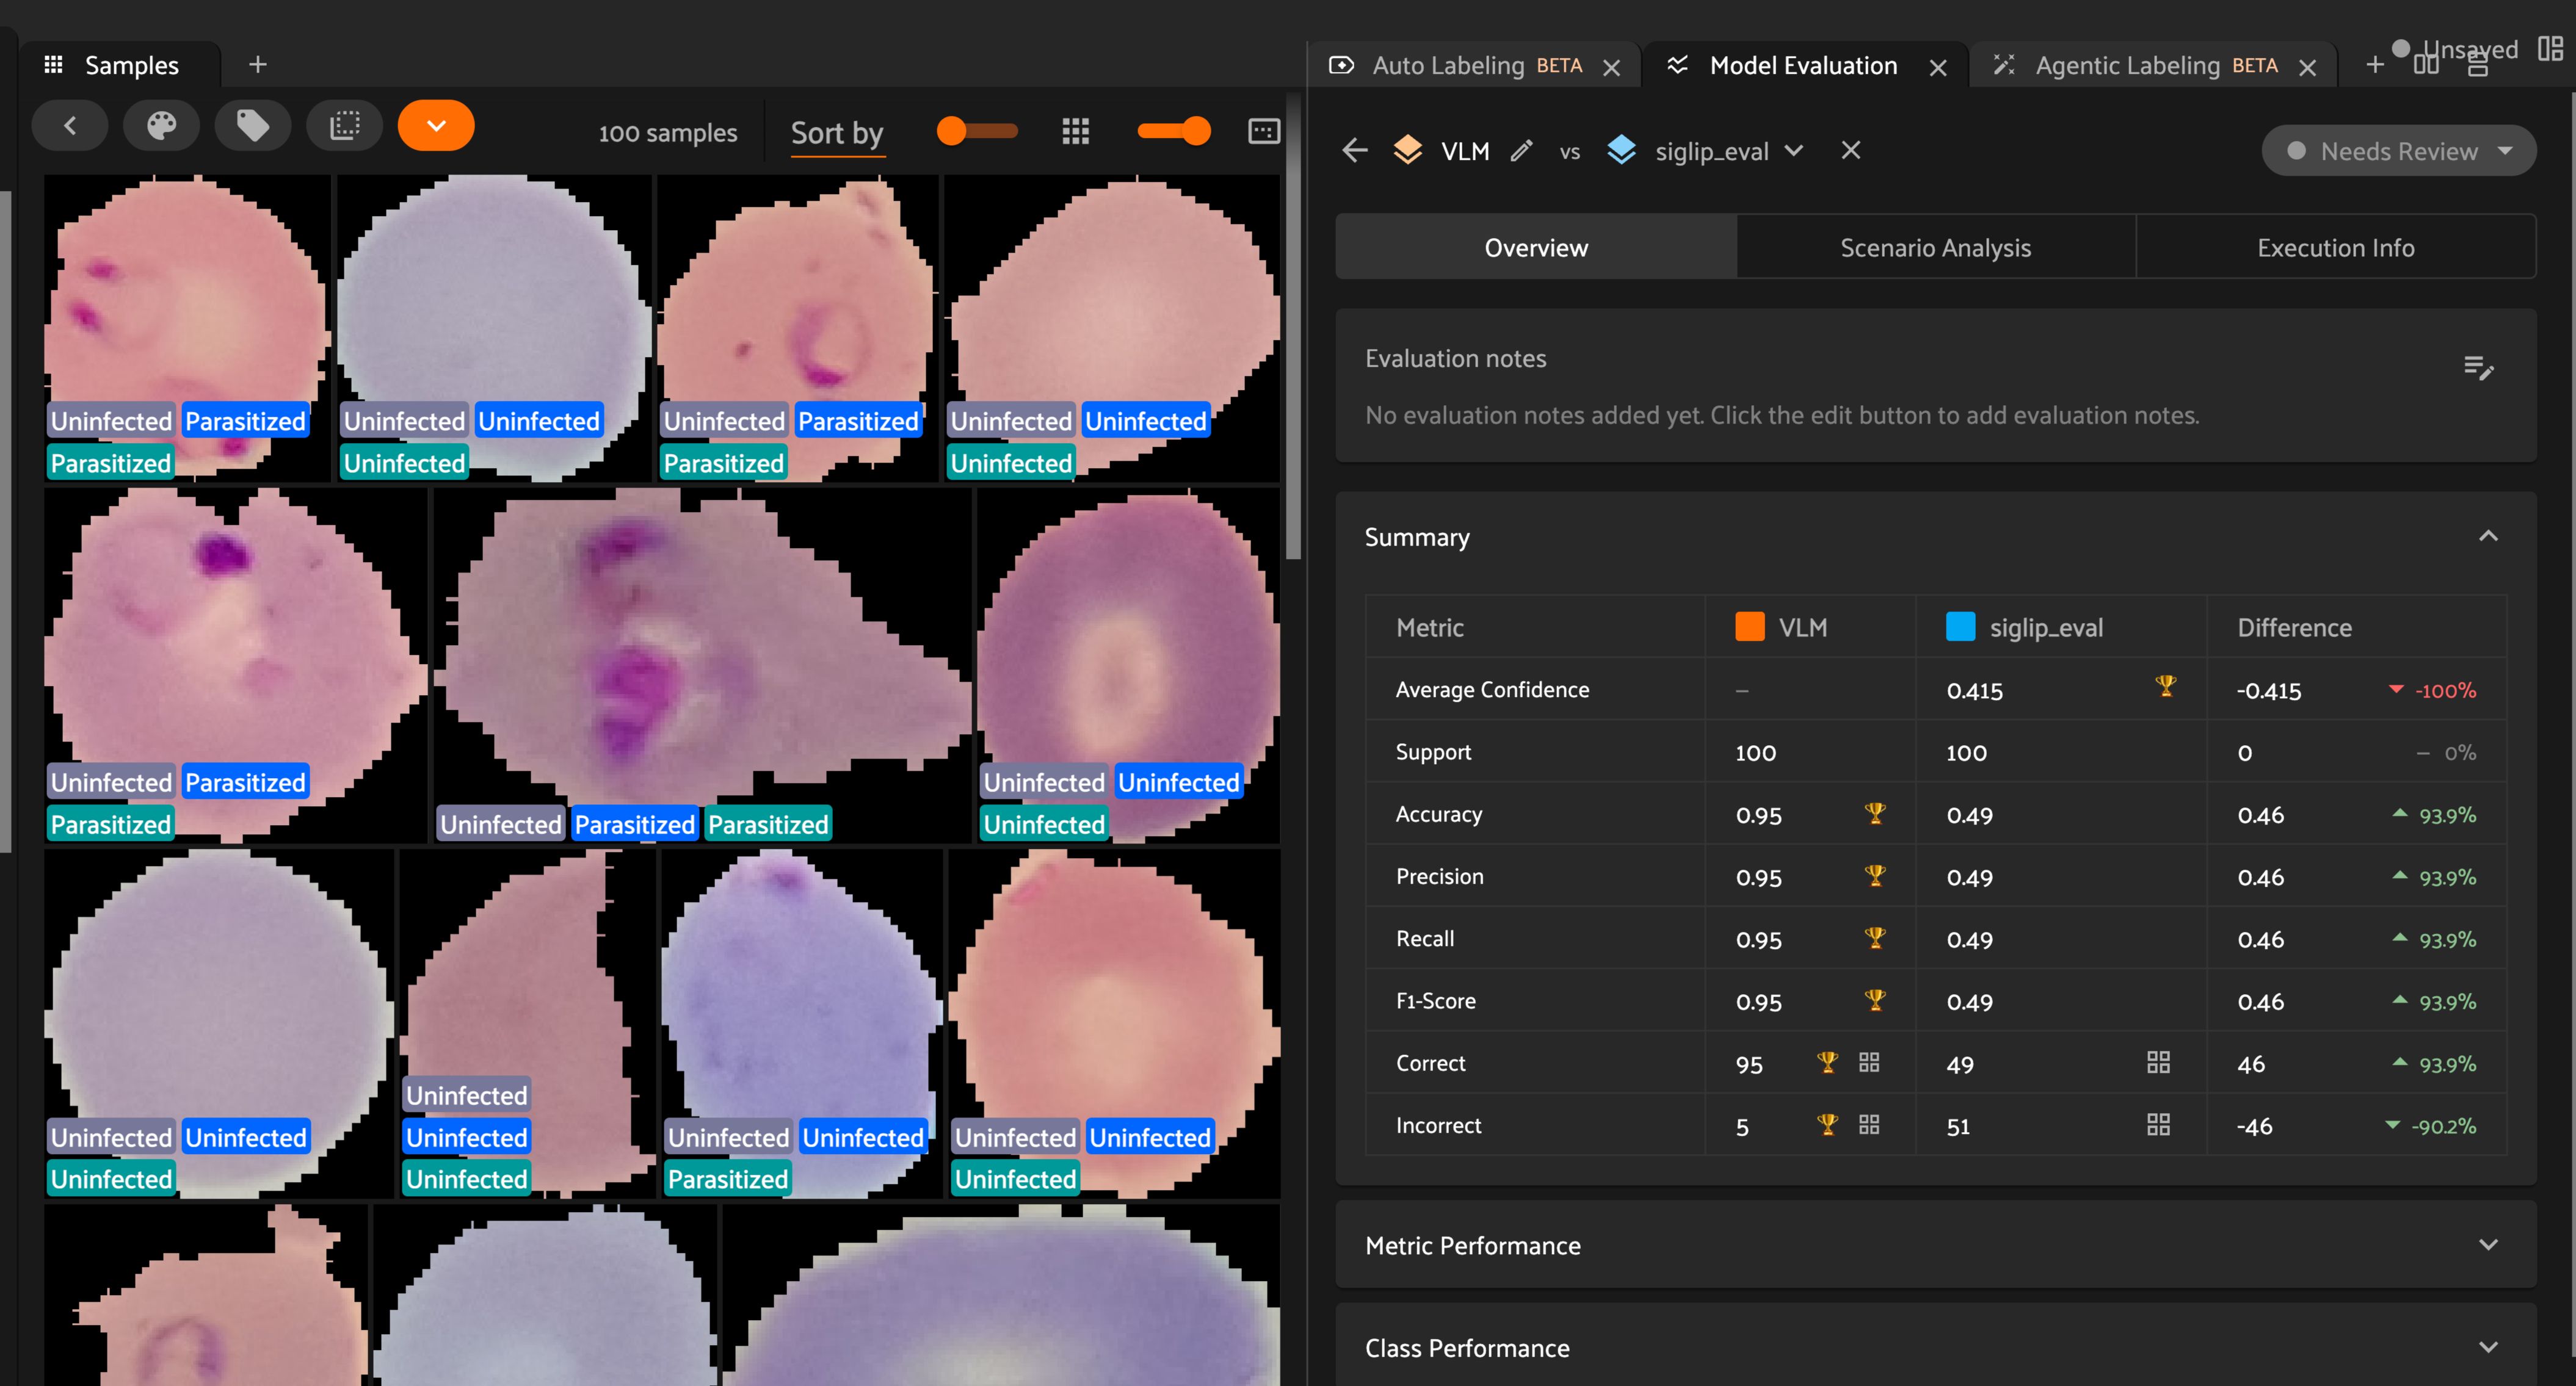Image resolution: width=2576 pixels, height=1386 pixels.
Task: Click trophy icon in Average Confidence row
Action: [2165, 687]
